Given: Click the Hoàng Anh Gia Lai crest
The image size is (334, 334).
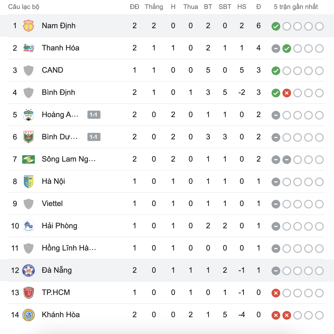Looking at the screenshot, I should pyautogui.click(x=28, y=115).
